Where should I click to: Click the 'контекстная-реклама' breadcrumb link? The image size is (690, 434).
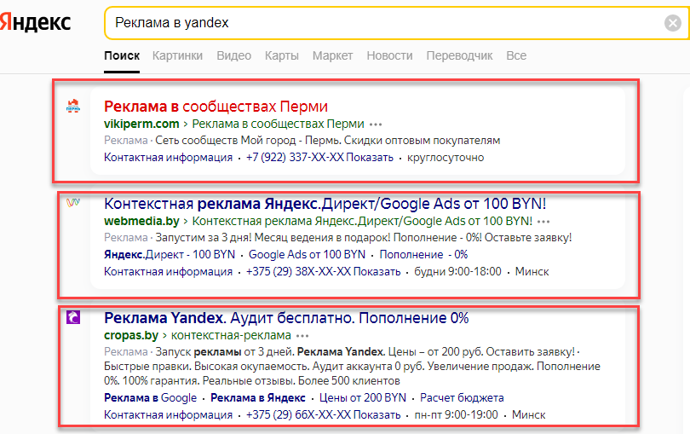[x=231, y=335]
